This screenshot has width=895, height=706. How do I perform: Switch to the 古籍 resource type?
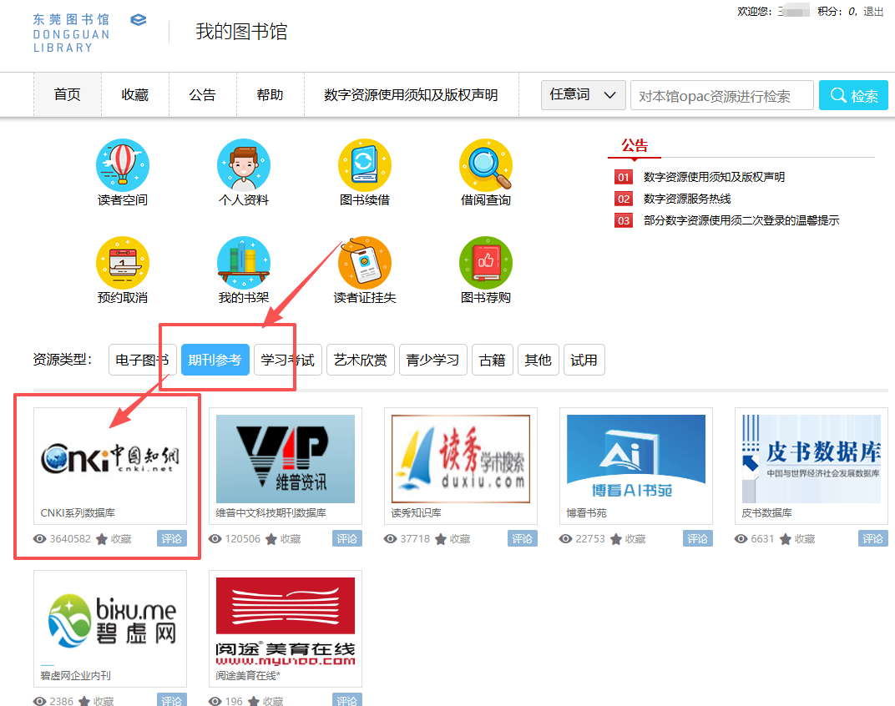click(x=492, y=361)
